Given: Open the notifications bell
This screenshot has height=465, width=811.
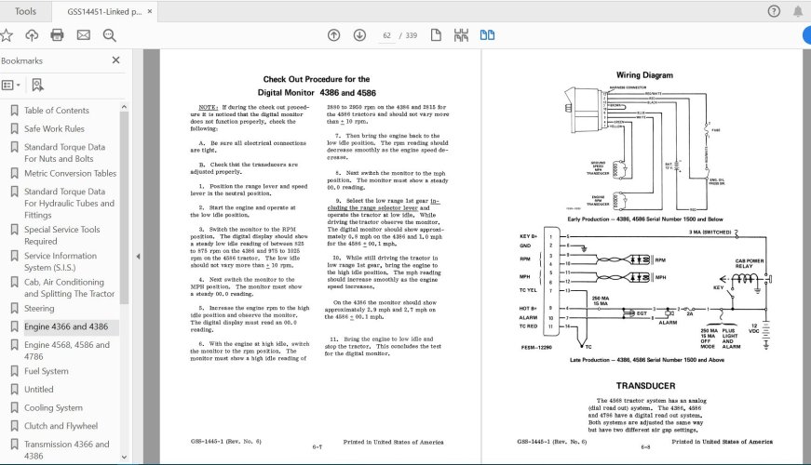Looking at the screenshot, I should pos(800,11).
